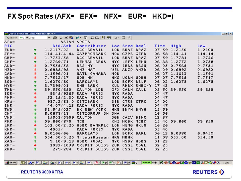Screen dimensions: 241x181
Task: Click the Bid/Ask column header
Action: [62, 46]
